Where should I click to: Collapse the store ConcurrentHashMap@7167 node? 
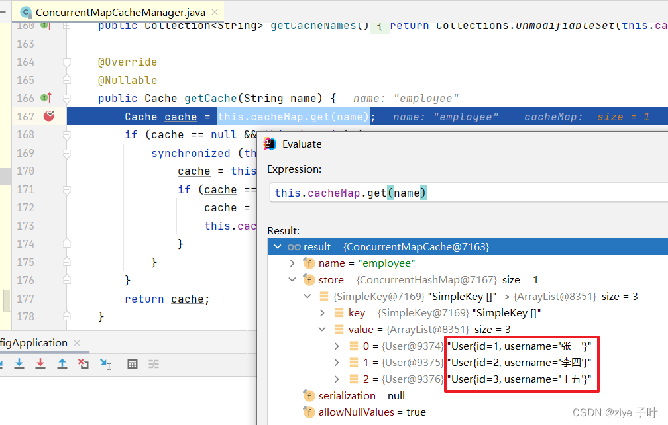coord(292,279)
